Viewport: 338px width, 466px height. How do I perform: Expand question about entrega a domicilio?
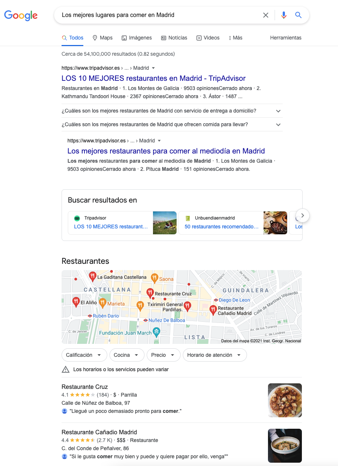[x=172, y=111]
